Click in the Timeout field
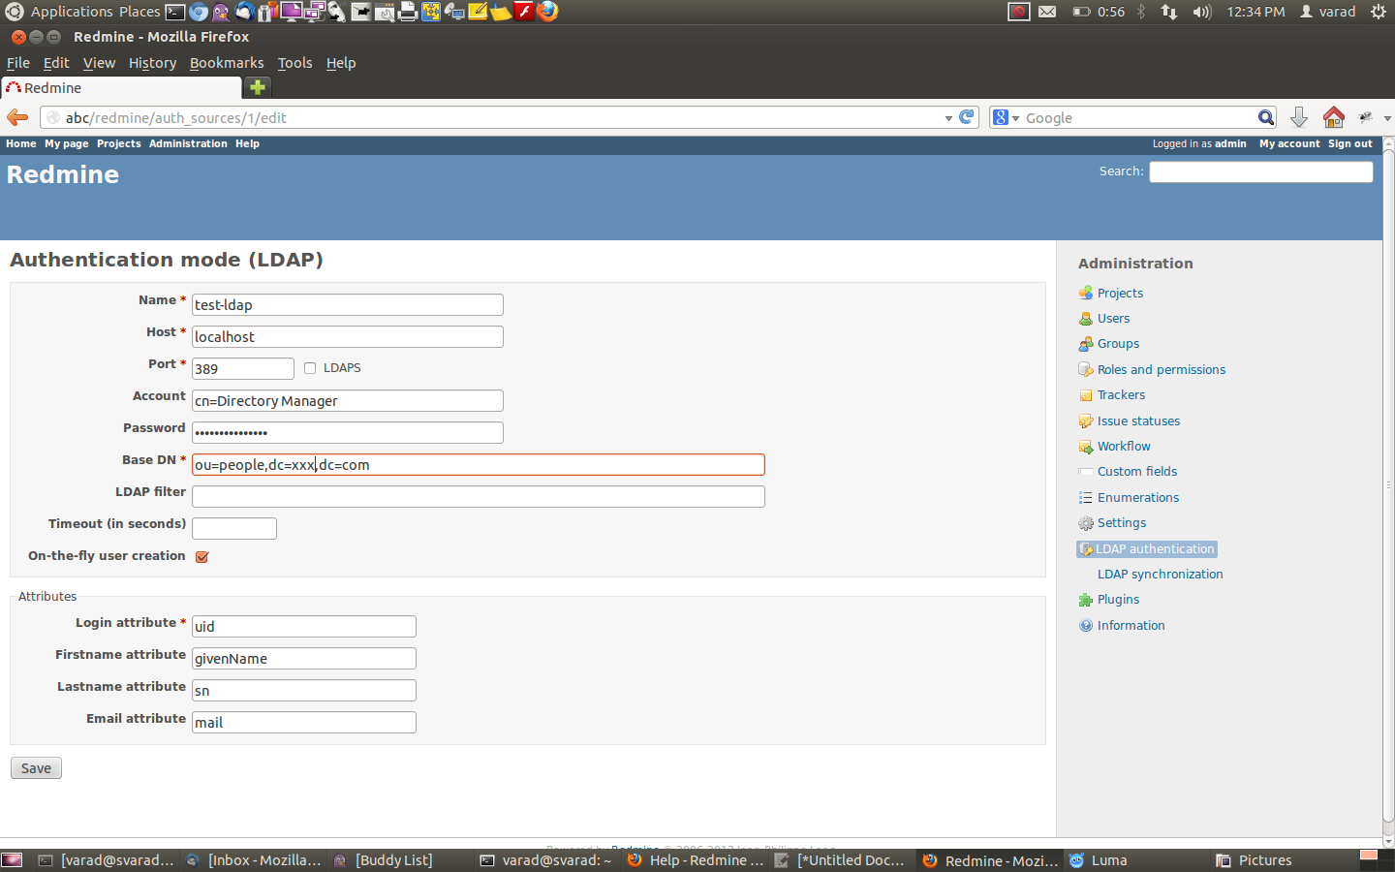The height and width of the screenshot is (872, 1395). [234, 528]
